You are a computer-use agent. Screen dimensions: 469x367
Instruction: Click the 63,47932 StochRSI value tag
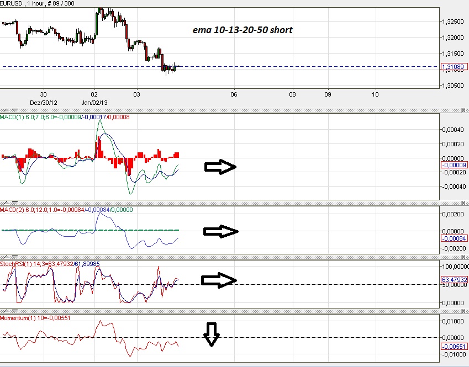click(x=454, y=280)
